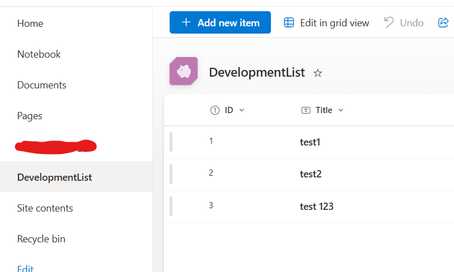Click the Share icon in the toolbar
Image resolution: width=454 pixels, height=272 pixels.
(443, 23)
